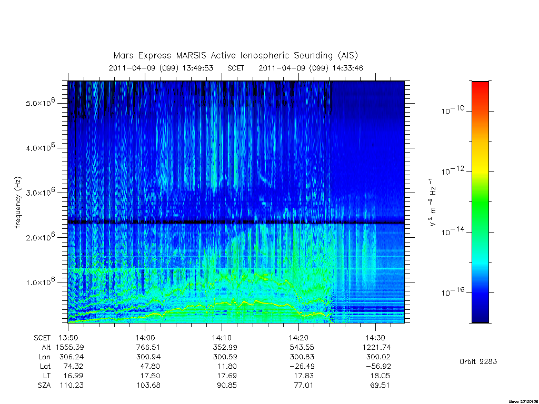Click the time label '14:00'

point(145,338)
